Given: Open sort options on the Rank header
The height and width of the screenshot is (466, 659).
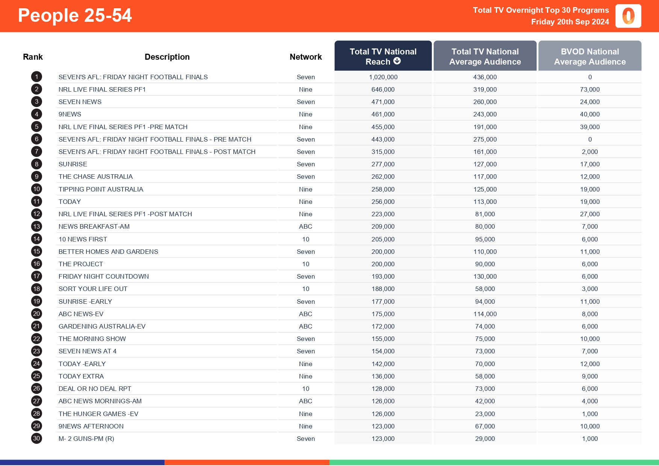Looking at the screenshot, I should [x=33, y=56].
